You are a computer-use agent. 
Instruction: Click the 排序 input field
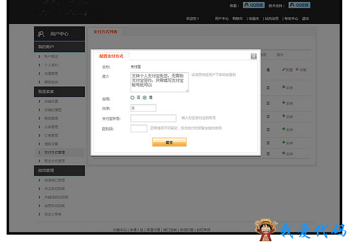click(x=143, y=108)
